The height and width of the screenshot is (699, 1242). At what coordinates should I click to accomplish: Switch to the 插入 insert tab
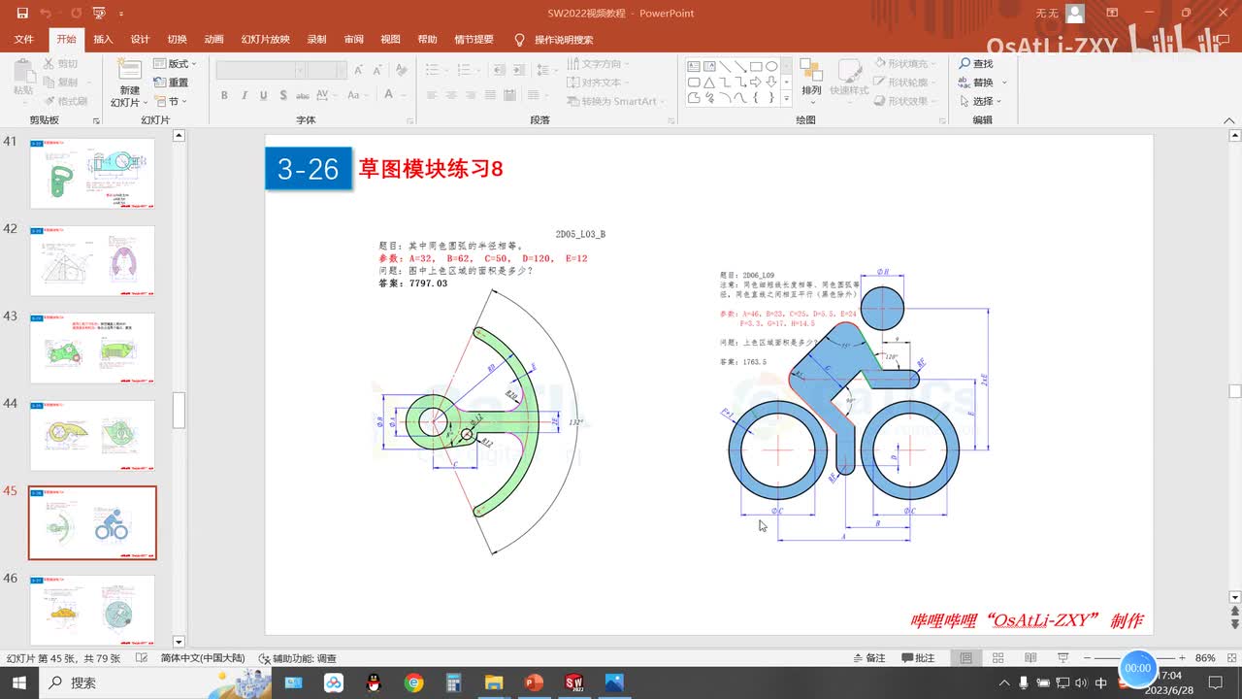point(103,40)
